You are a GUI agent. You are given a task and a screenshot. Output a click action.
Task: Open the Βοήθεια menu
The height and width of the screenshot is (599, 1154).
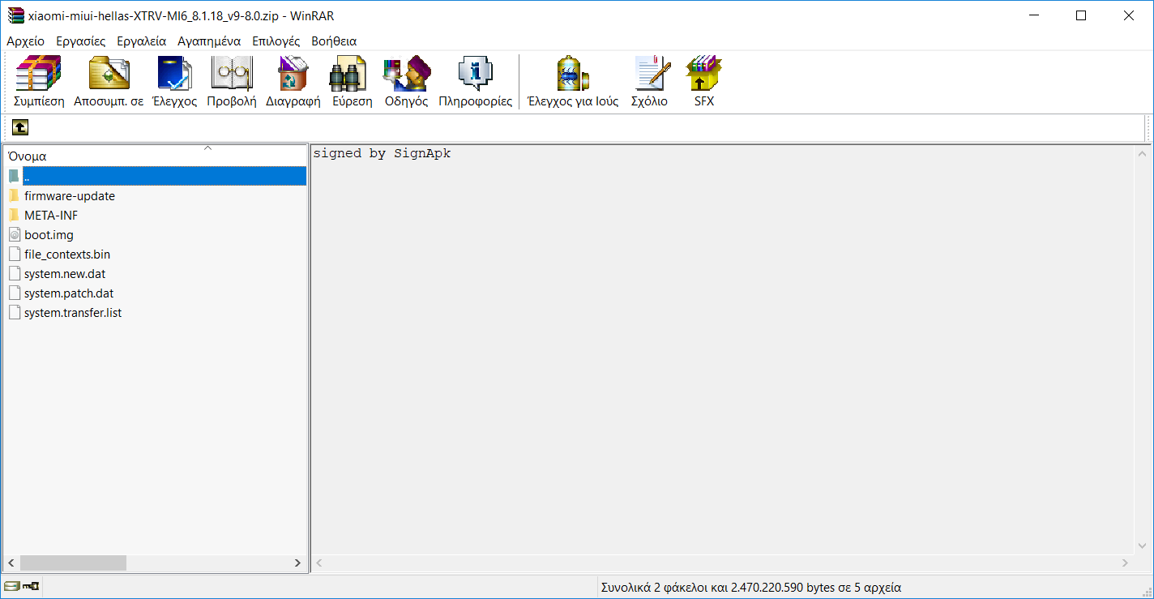click(x=334, y=41)
